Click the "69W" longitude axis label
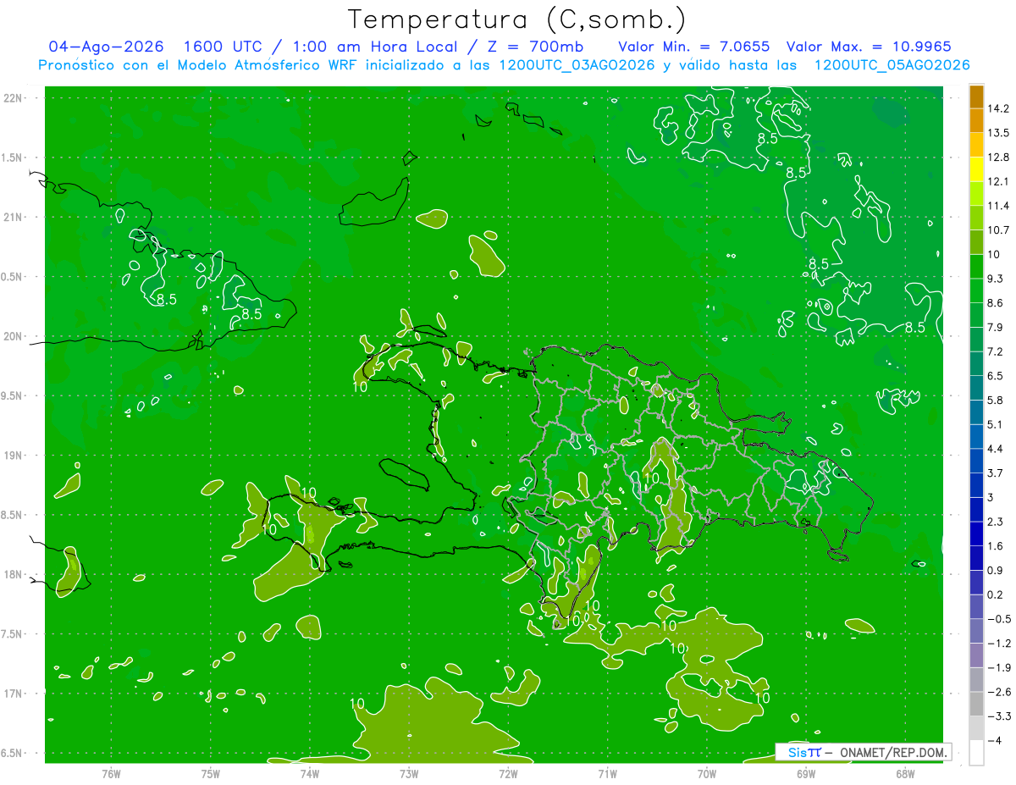Screen dimensions: 1016x785 [806, 773]
